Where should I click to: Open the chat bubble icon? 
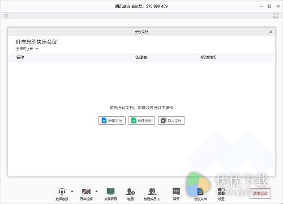(x=176, y=192)
